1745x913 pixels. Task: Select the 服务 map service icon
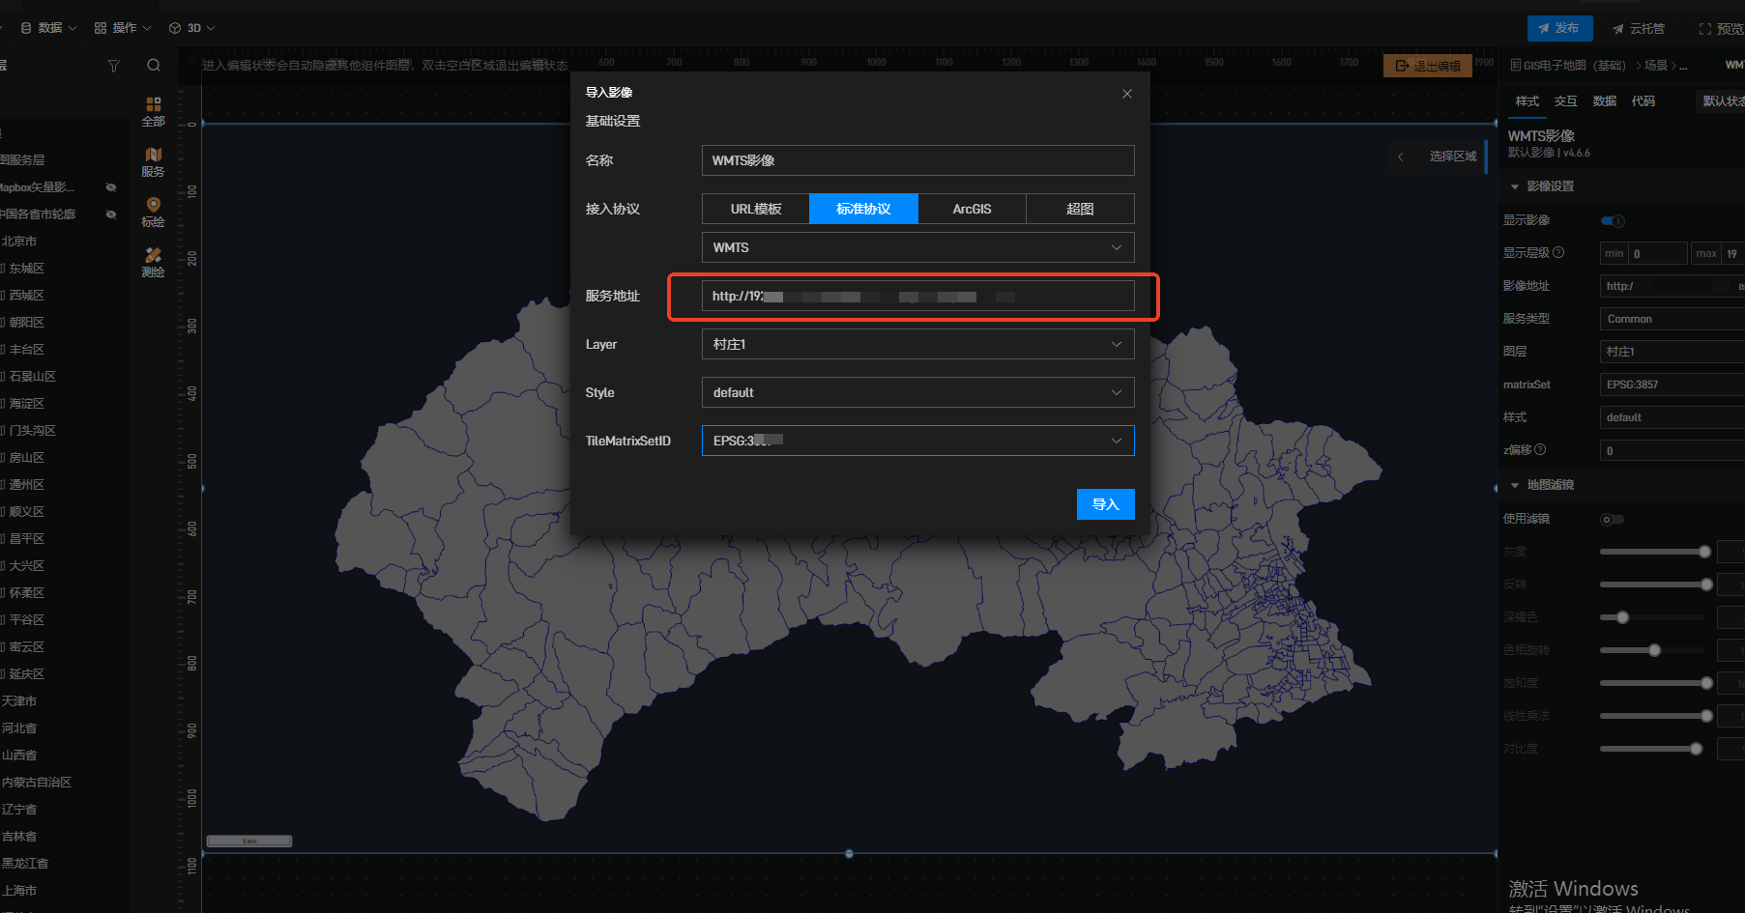pyautogui.click(x=153, y=161)
